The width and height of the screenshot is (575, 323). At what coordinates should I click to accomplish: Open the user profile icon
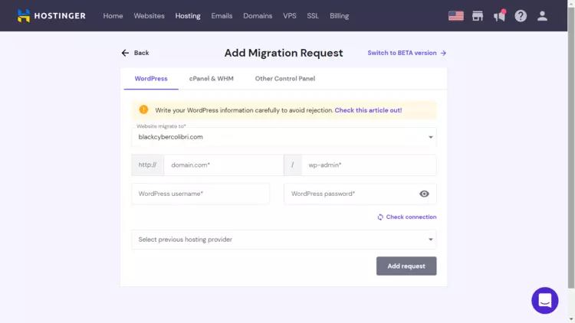[x=542, y=16]
